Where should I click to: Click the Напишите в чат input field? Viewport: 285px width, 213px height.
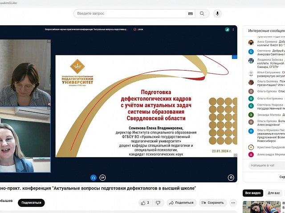click(267, 166)
